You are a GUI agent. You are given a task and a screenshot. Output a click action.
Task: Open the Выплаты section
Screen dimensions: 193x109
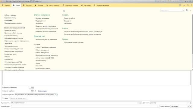coord(39,5)
